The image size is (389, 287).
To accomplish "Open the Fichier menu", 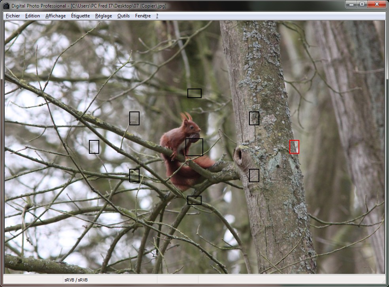I will point(13,16).
